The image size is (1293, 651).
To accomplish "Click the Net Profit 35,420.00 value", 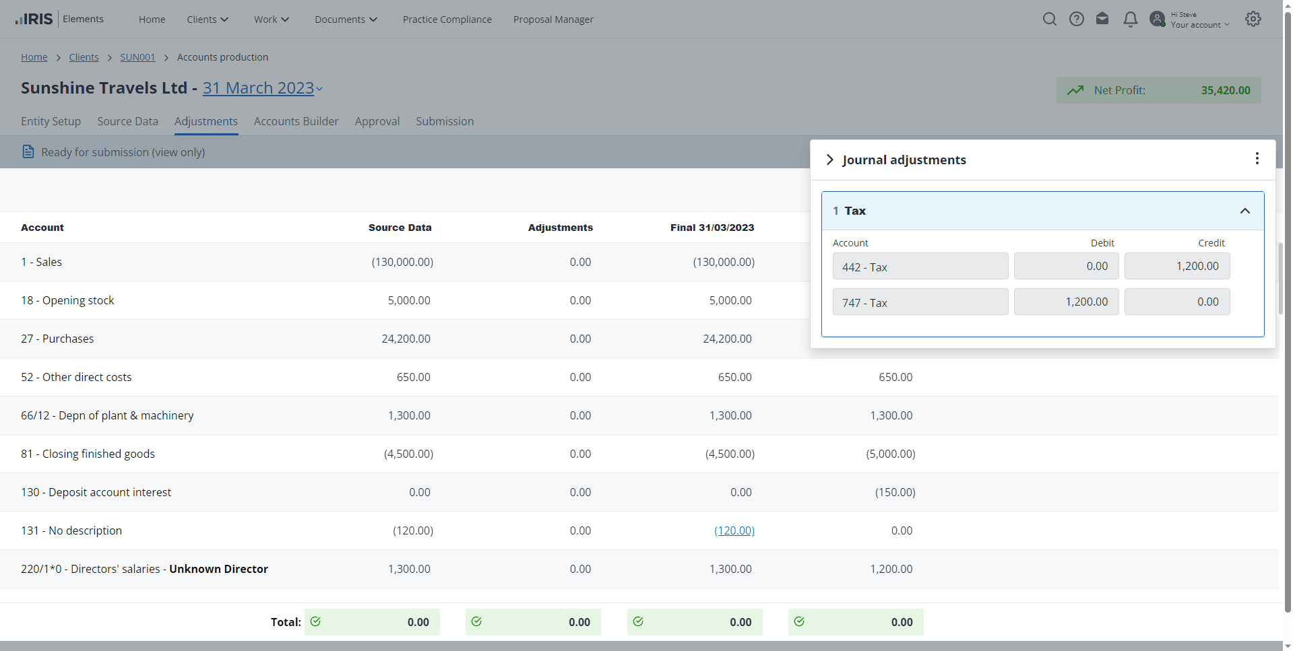I will pos(1226,90).
